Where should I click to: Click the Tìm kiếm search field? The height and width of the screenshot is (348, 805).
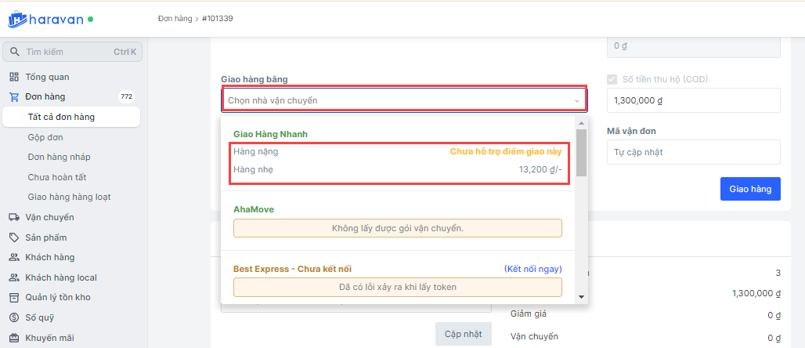pos(72,52)
